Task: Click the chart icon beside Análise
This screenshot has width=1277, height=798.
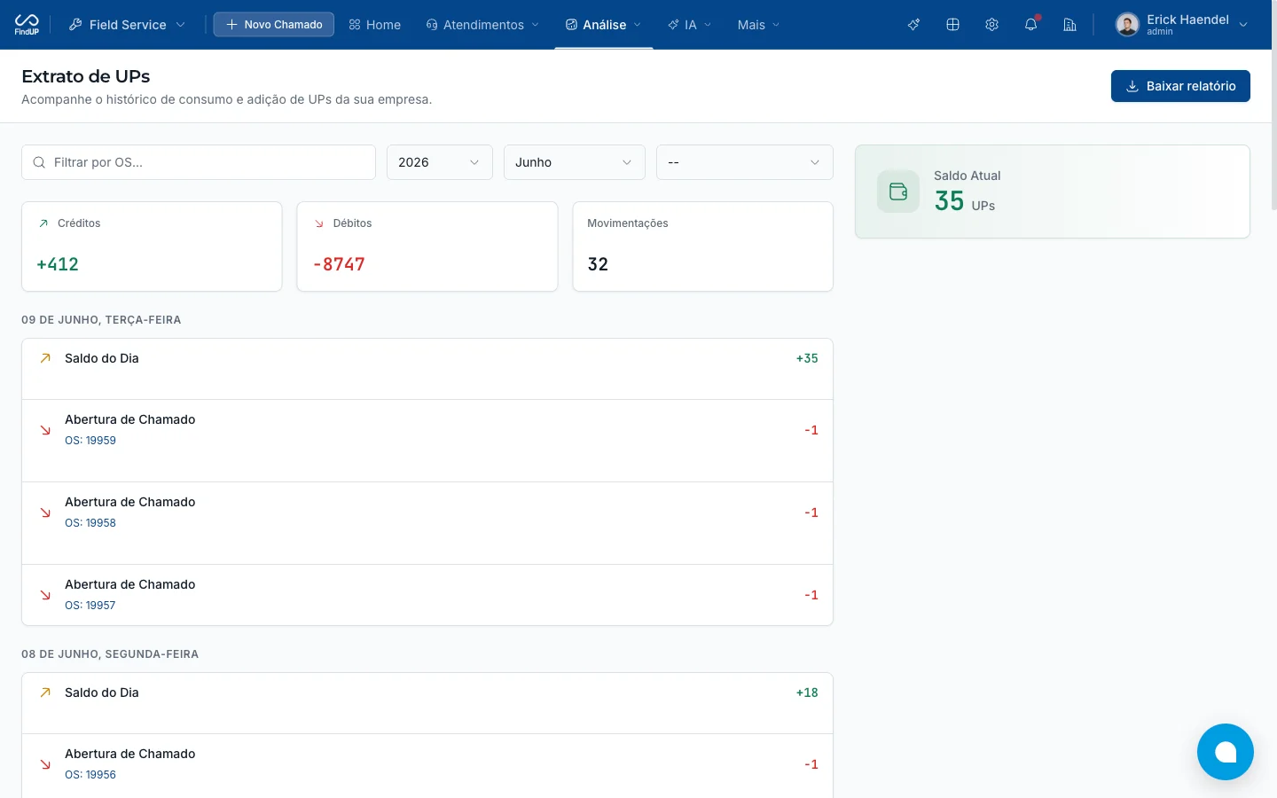Action: coord(571,25)
